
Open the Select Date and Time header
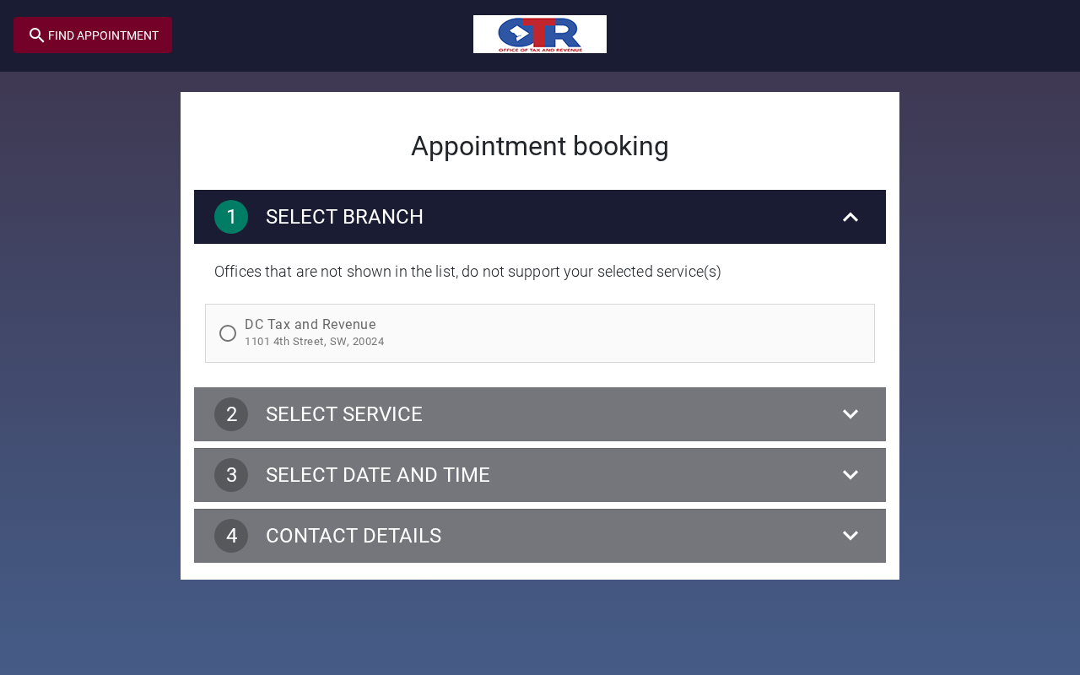click(378, 475)
